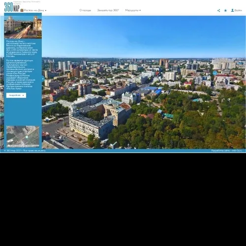The image size is (246, 246).
Task: Click the favorites star icon
Action: [225, 10]
